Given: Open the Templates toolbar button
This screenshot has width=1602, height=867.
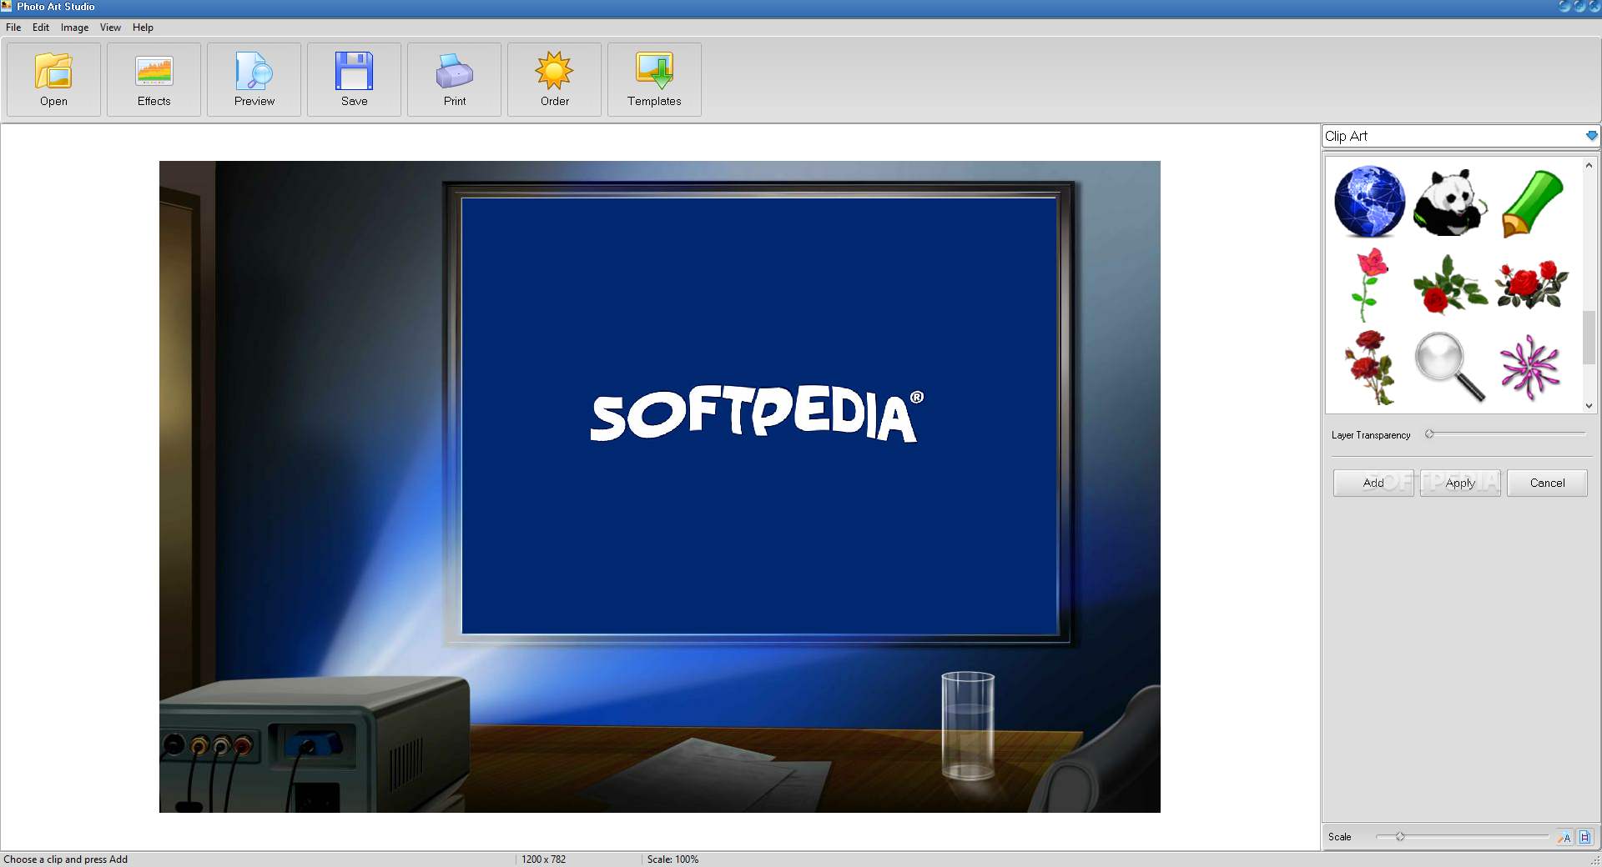Looking at the screenshot, I should (654, 79).
